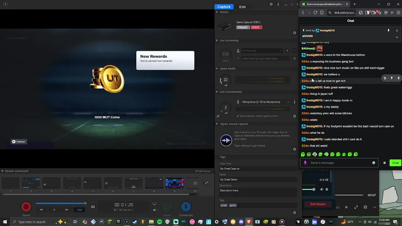
Task: Delete the hovered chat message
Action: click(x=399, y=78)
